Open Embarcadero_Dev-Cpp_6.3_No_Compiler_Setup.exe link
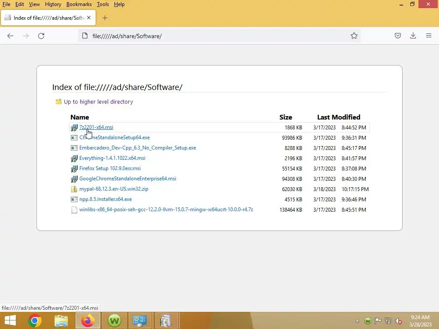This screenshot has width=439, height=329. tap(138, 148)
